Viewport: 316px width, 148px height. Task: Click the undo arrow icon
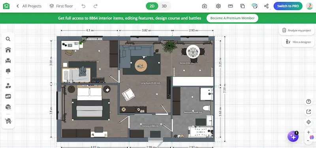(83, 6)
